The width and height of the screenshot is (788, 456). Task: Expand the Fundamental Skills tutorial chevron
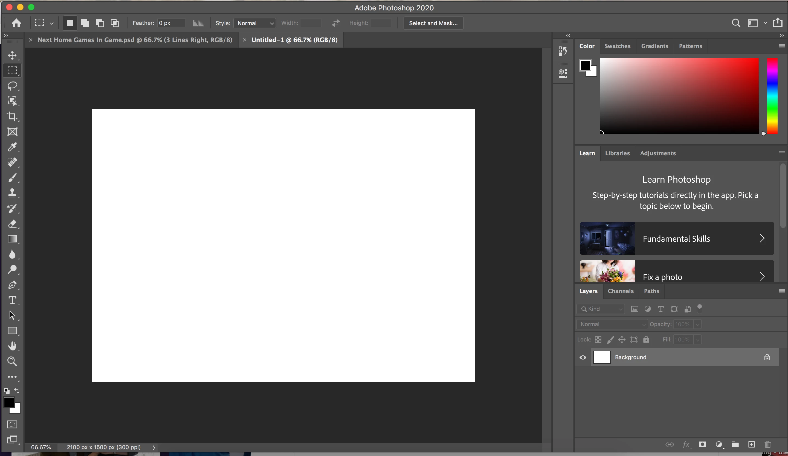[x=762, y=239]
